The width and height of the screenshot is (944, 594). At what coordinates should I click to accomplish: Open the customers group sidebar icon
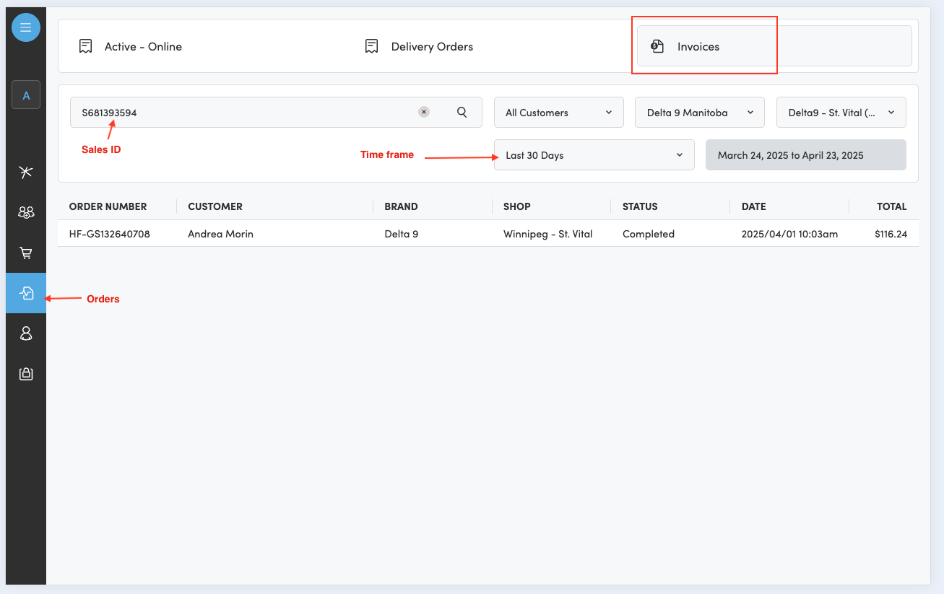(26, 212)
